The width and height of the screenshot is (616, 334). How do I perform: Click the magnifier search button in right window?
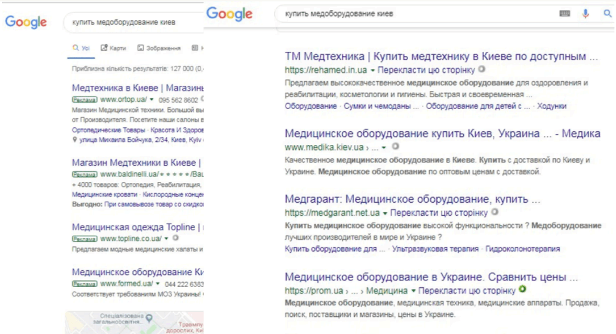607,14
